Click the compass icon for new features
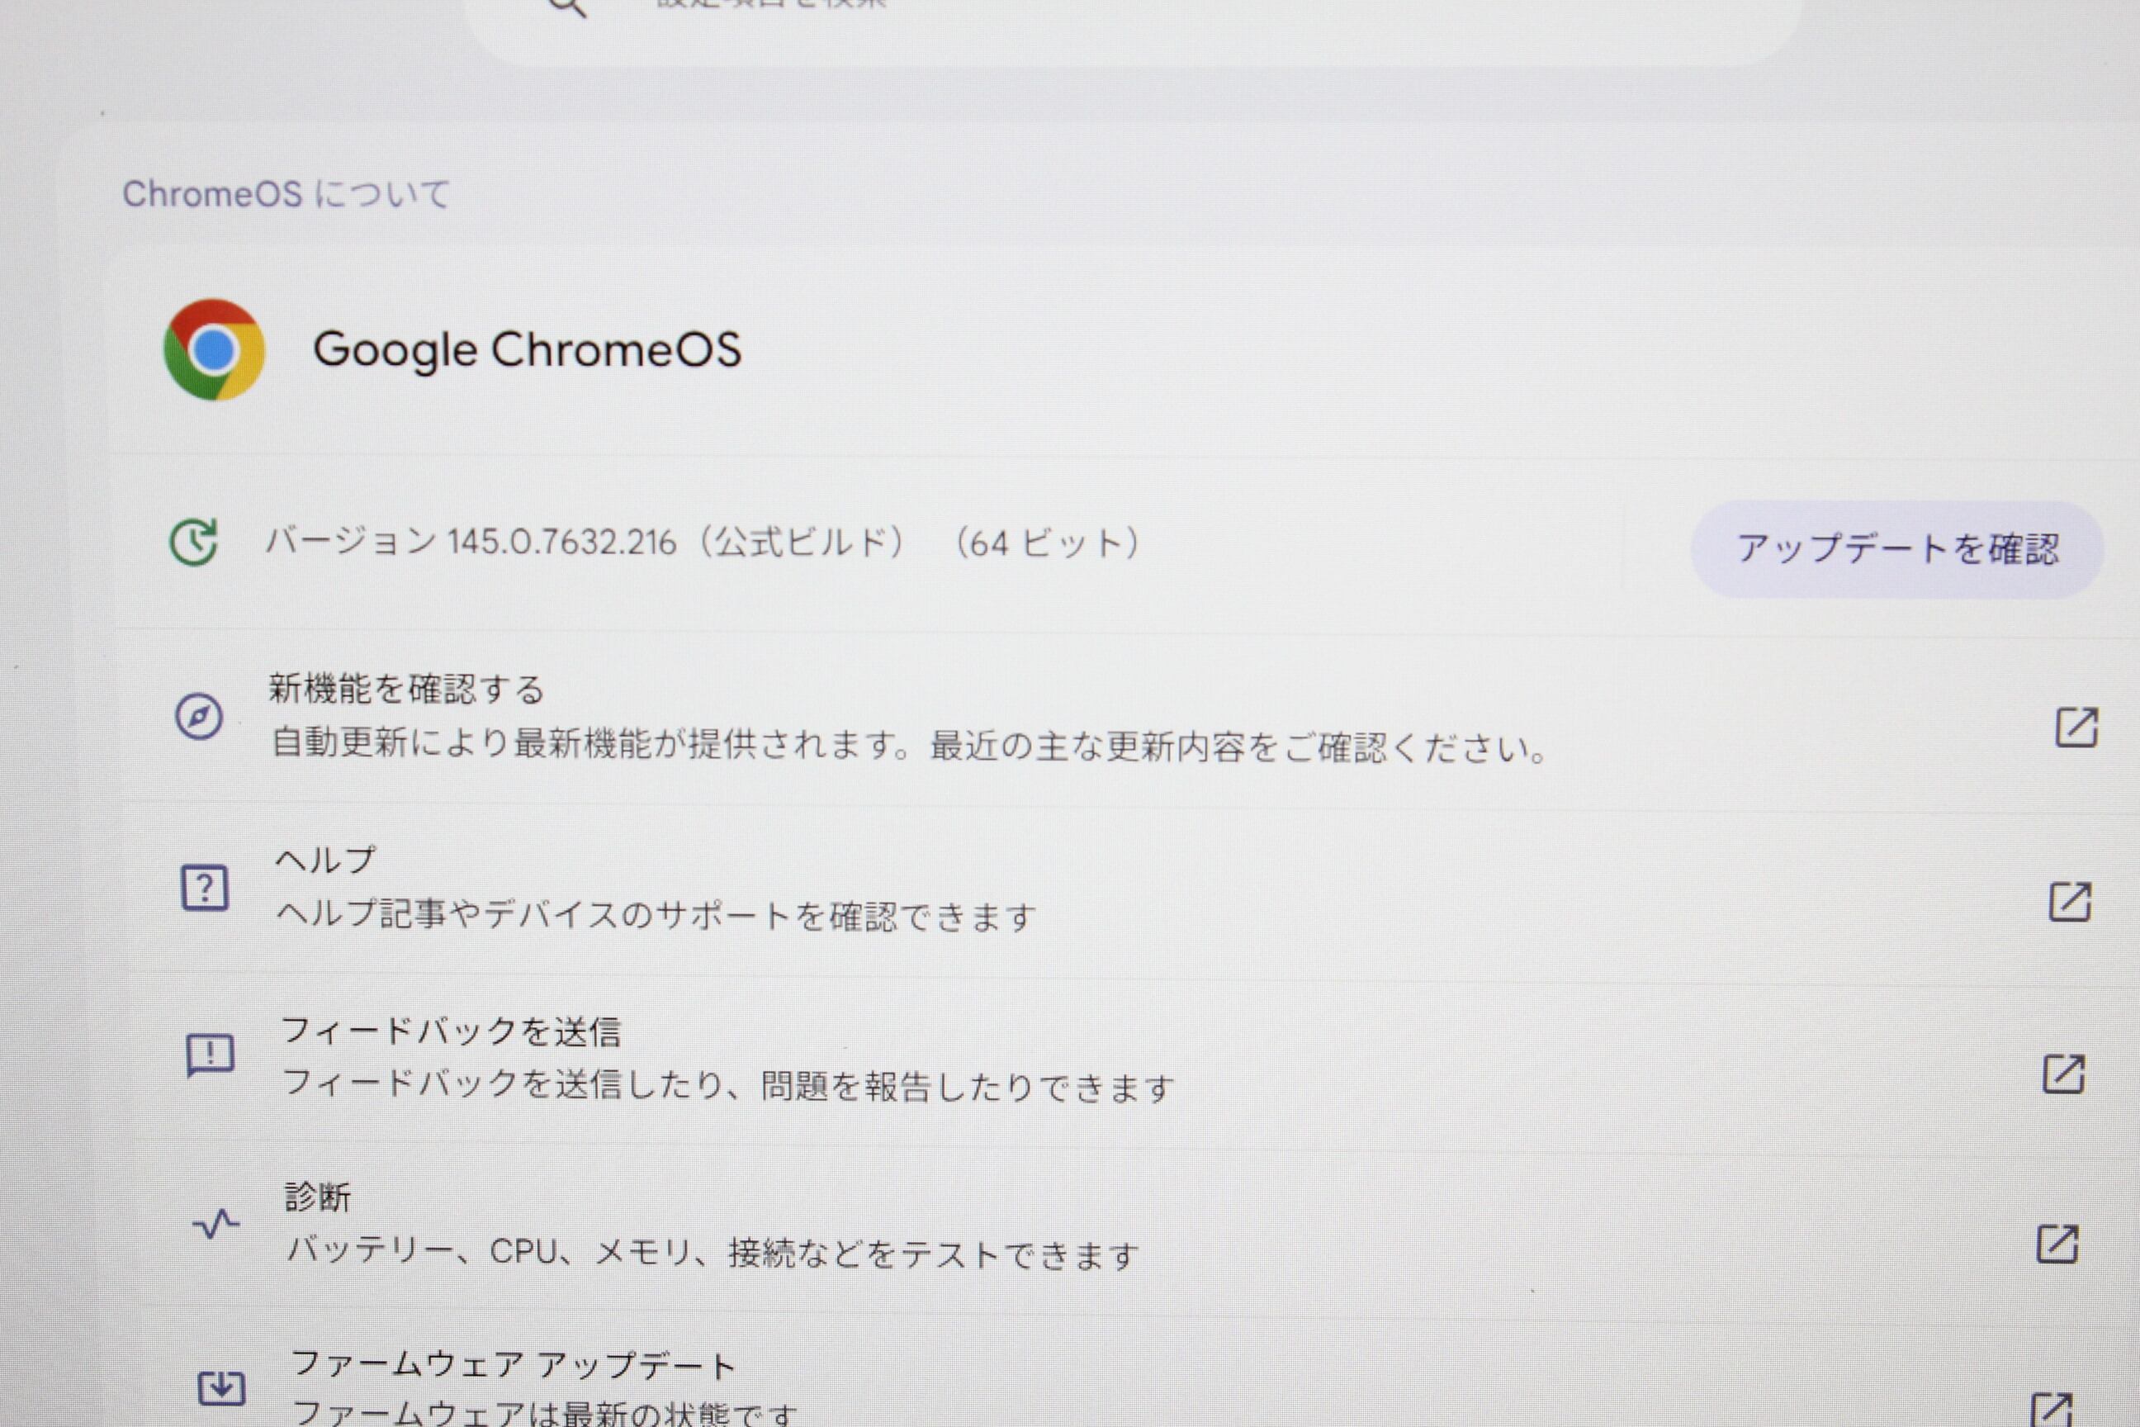The image size is (2140, 1427). 199,716
